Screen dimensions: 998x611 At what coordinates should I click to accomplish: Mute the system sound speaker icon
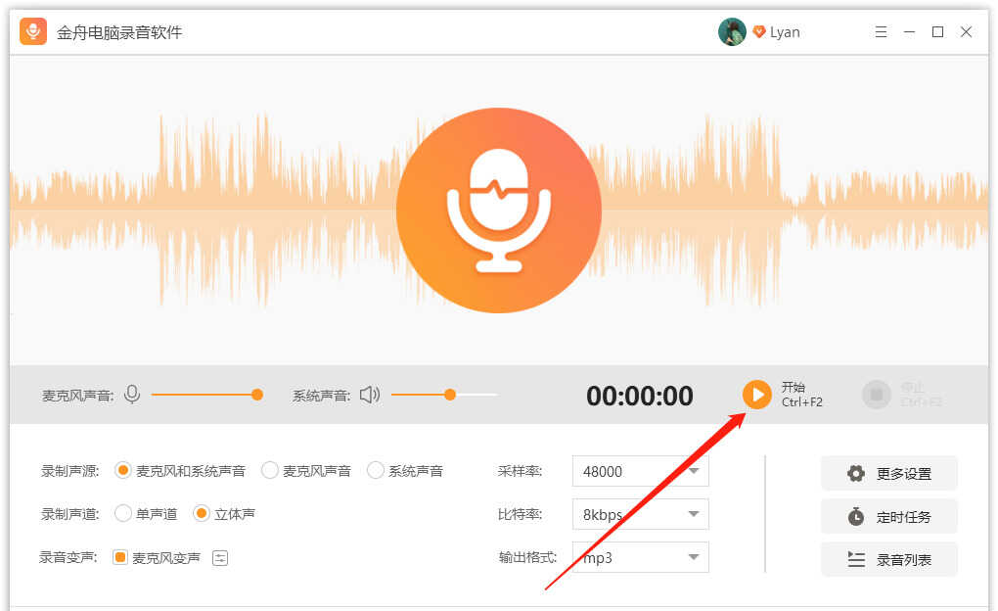pyautogui.click(x=369, y=395)
